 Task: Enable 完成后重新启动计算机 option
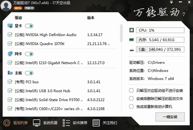coord(131,106)
